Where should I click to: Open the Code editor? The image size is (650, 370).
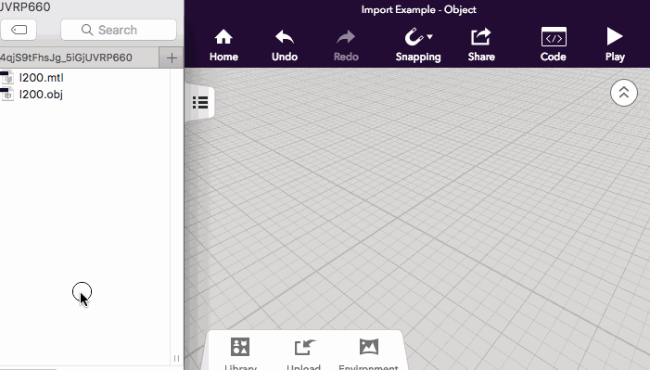point(554,45)
